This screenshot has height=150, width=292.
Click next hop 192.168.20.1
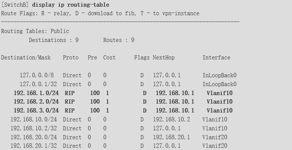coord(171,137)
